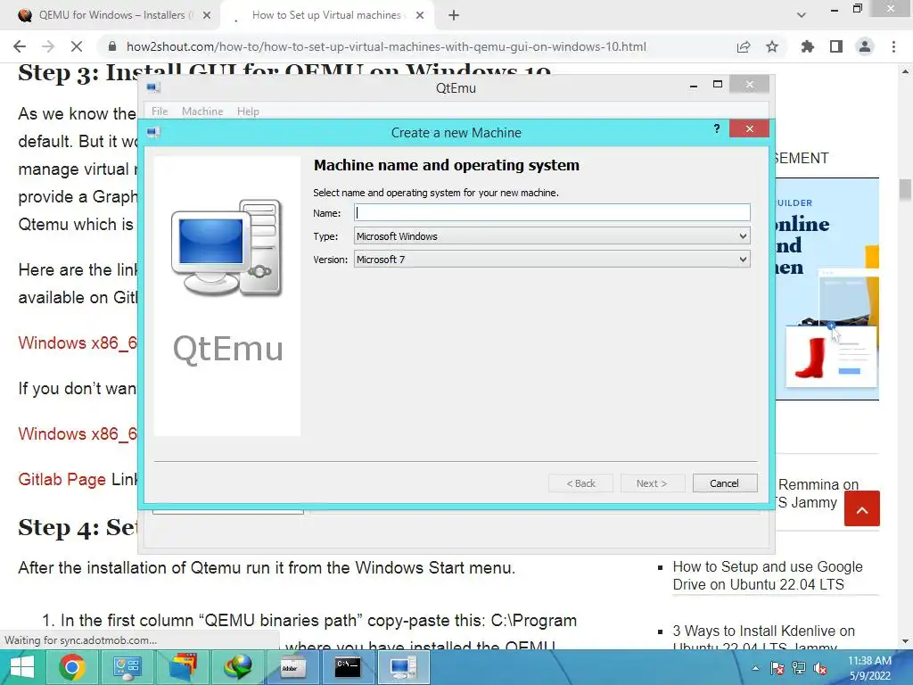The height and width of the screenshot is (685, 913).
Task: Click the network tray icon
Action: 799,668
